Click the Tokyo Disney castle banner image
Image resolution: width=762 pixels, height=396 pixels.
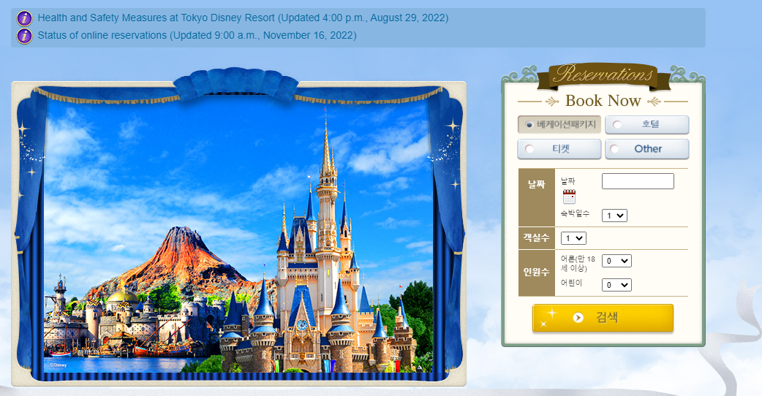pos(238,233)
